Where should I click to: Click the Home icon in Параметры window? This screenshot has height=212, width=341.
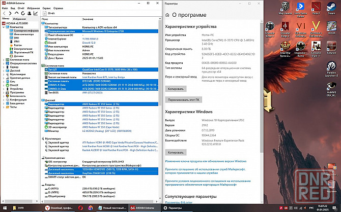point(167,15)
